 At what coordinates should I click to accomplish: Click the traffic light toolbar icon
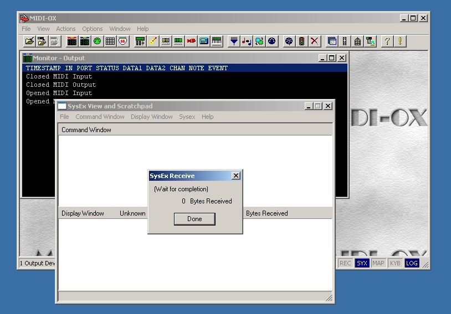point(301,41)
